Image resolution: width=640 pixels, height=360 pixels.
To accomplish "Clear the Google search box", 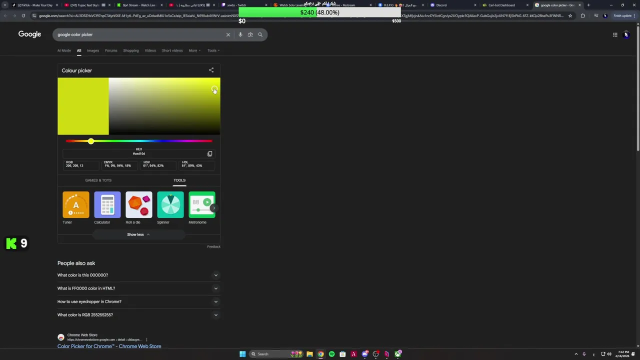I will [x=228, y=34].
